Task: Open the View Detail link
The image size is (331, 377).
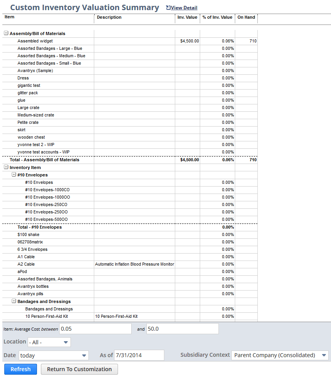Action: tap(183, 7)
